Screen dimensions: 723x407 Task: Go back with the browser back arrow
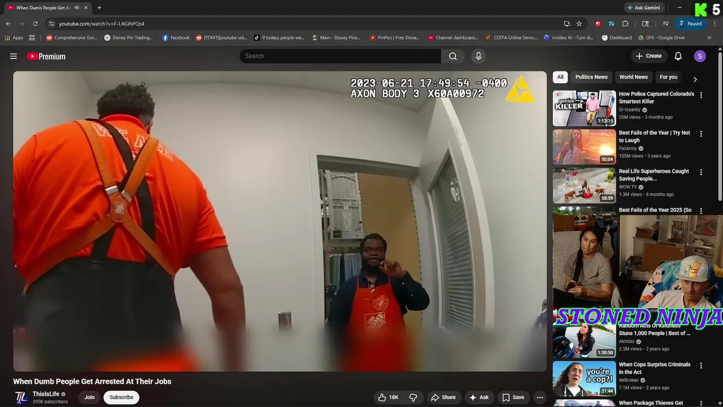pos(8,24)
